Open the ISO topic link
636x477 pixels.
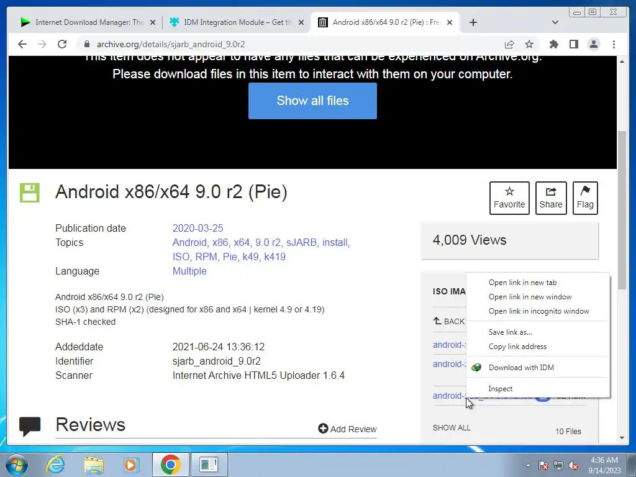click(181, 257)
